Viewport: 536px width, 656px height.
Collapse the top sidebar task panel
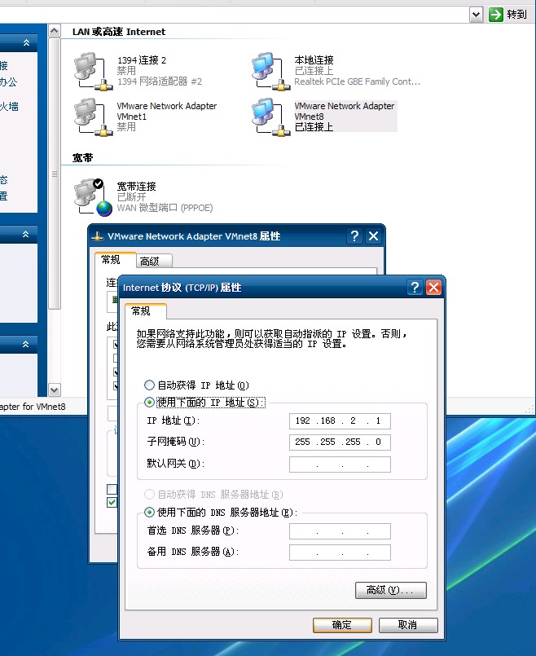pos(26,42)
